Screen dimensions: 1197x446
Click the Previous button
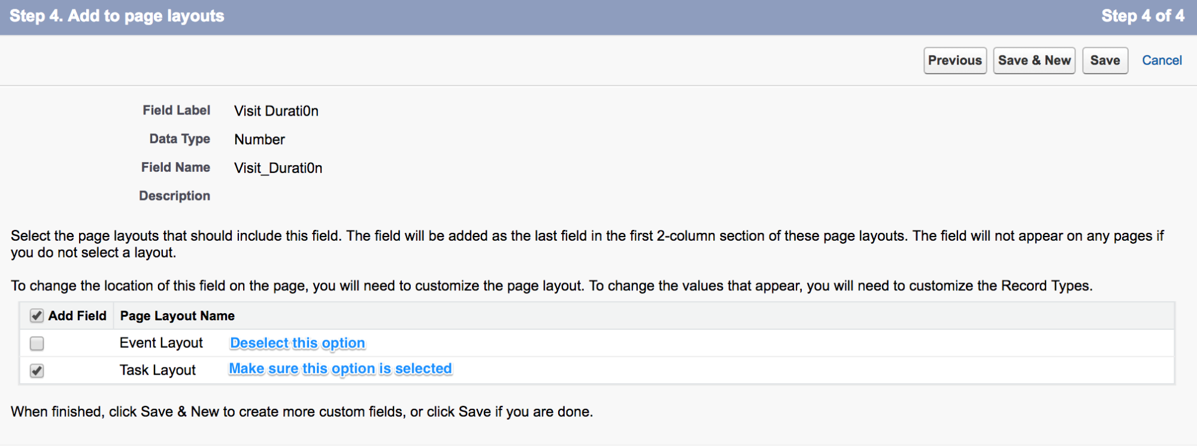pyautogui.click(x=955, y=60)
